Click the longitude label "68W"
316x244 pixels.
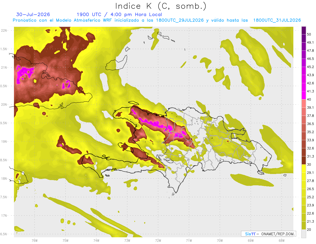[282, 241]
